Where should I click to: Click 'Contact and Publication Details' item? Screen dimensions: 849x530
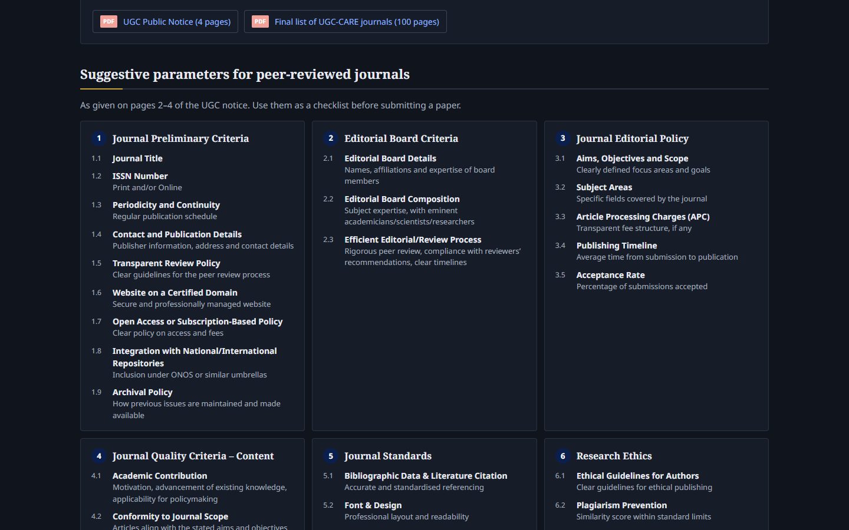(177, 234)
